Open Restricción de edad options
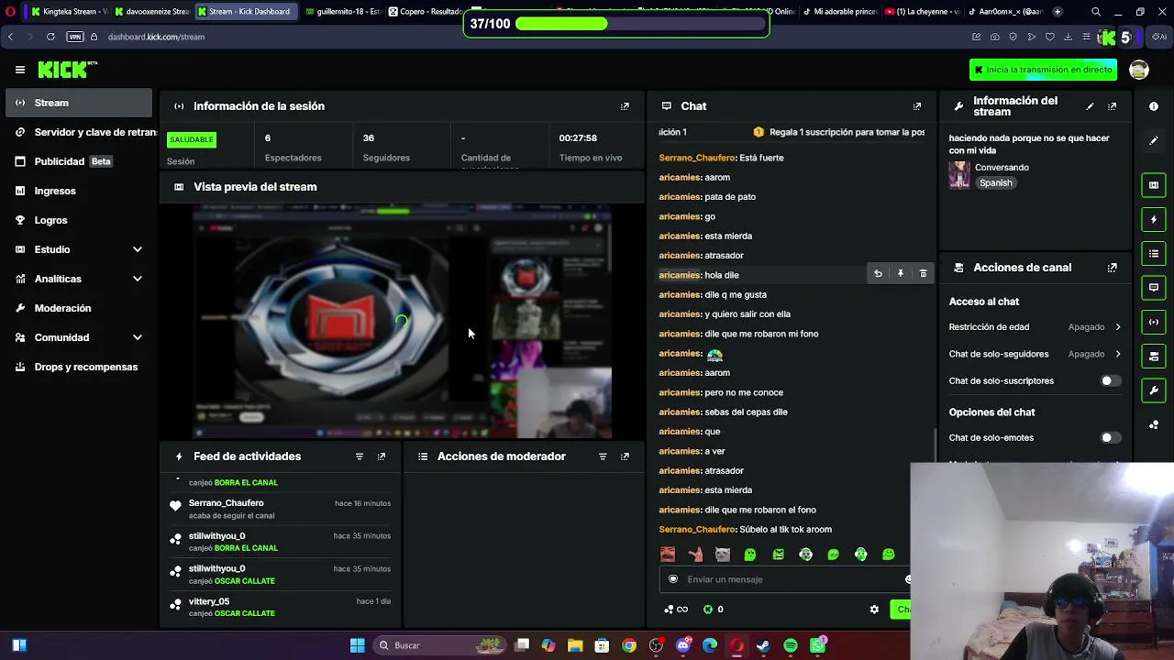 1035,327
